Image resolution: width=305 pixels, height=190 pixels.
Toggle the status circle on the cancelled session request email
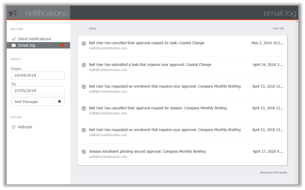pyautogui.click(x=84, y=108)
